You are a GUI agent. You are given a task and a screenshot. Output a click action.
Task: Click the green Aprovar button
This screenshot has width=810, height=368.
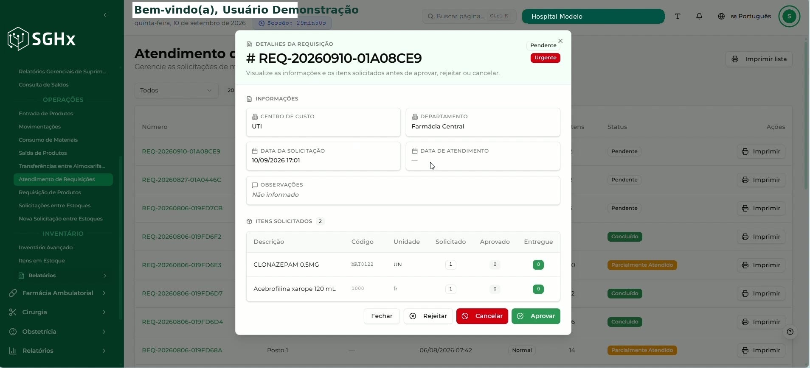point(536,316)
